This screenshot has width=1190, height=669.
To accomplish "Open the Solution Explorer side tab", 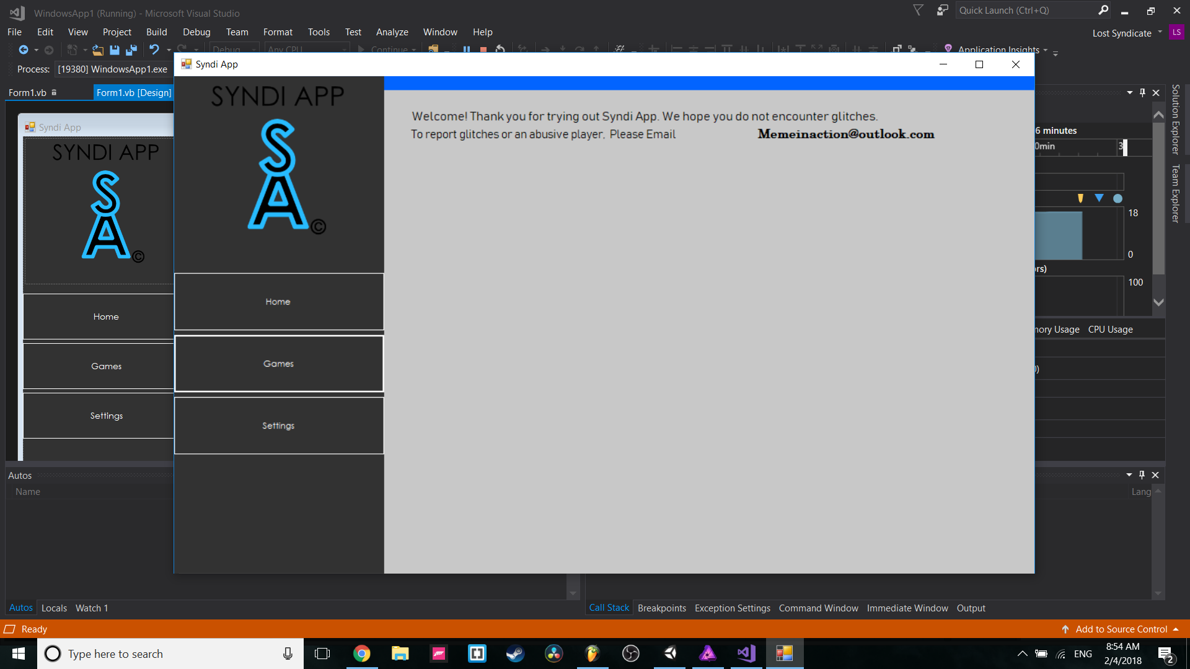I will click(1176, 120).
